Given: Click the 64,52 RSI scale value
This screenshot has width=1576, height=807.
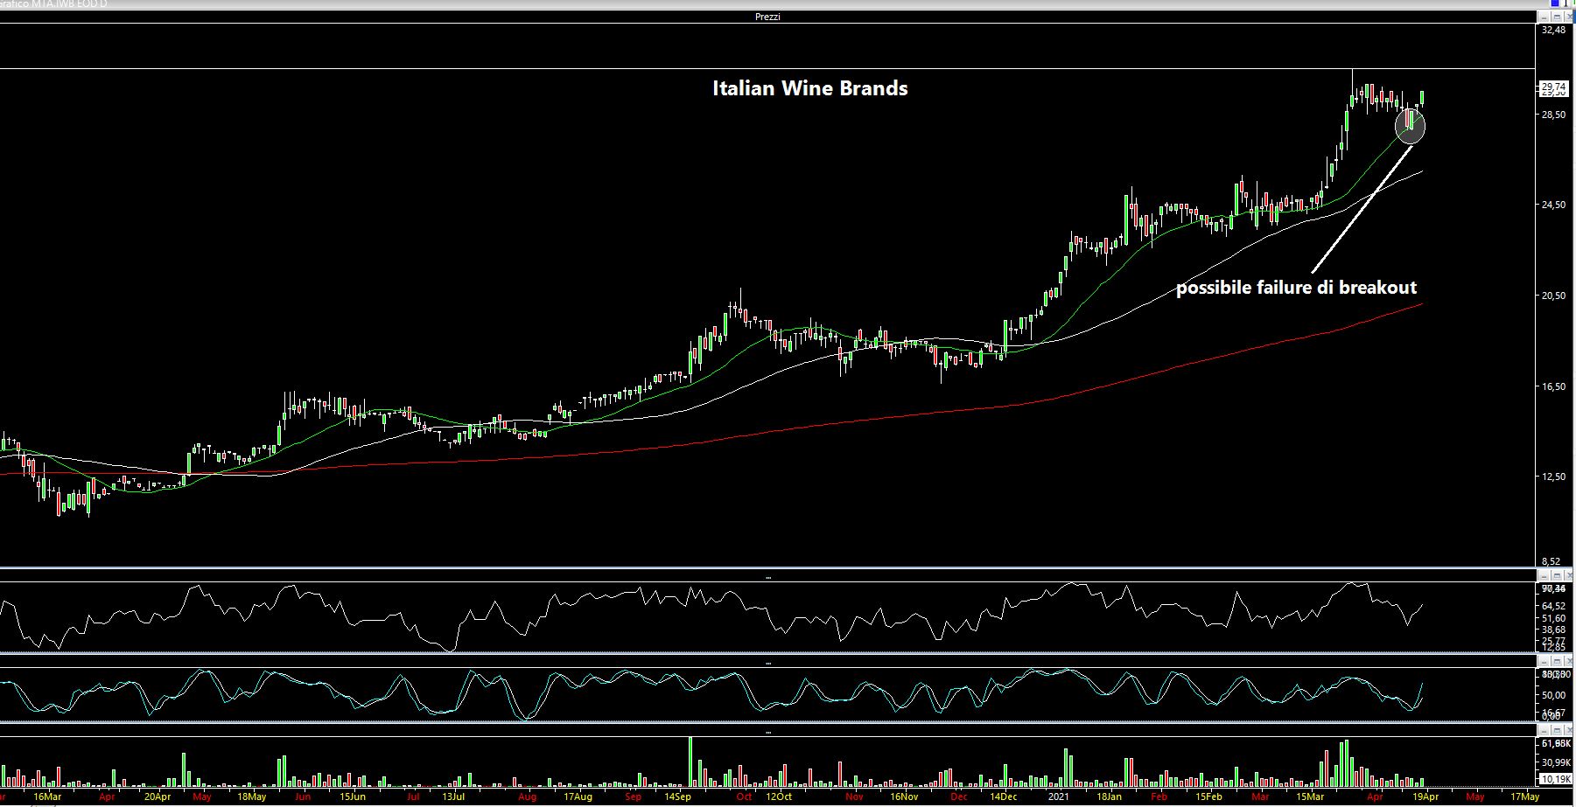Looking at the screenshot, I should tap(1553, 606).
